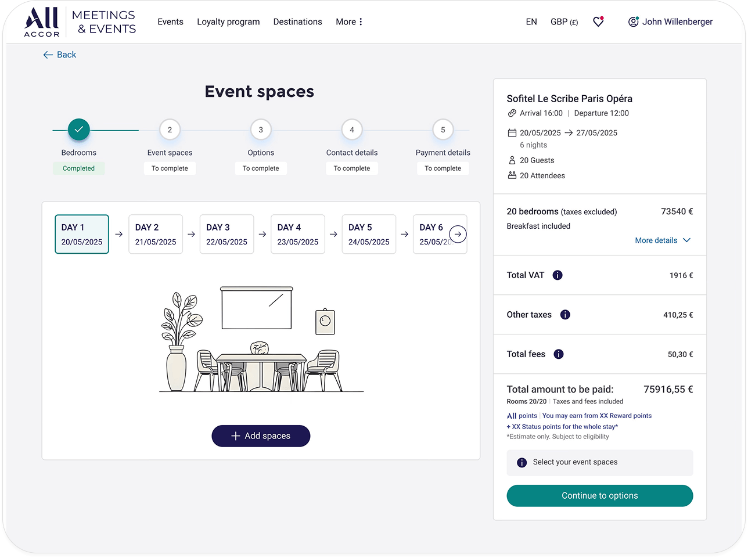Click the wishlist heart icon
This screenshot has height=558, width=748.
click(x=598, y=21)
